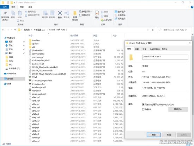Click the Advanced button in Properties

coord(178,109)
